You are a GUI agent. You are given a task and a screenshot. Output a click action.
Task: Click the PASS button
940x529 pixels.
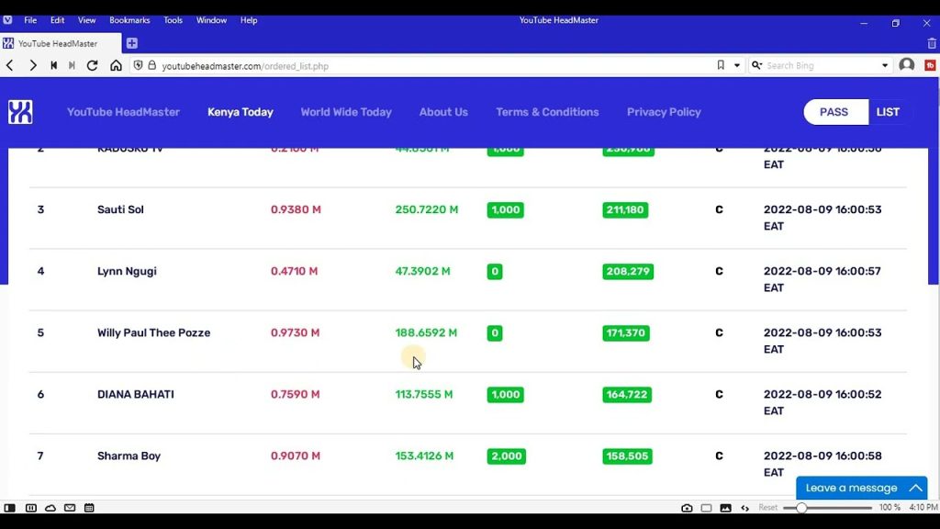(x=834, y=112)
